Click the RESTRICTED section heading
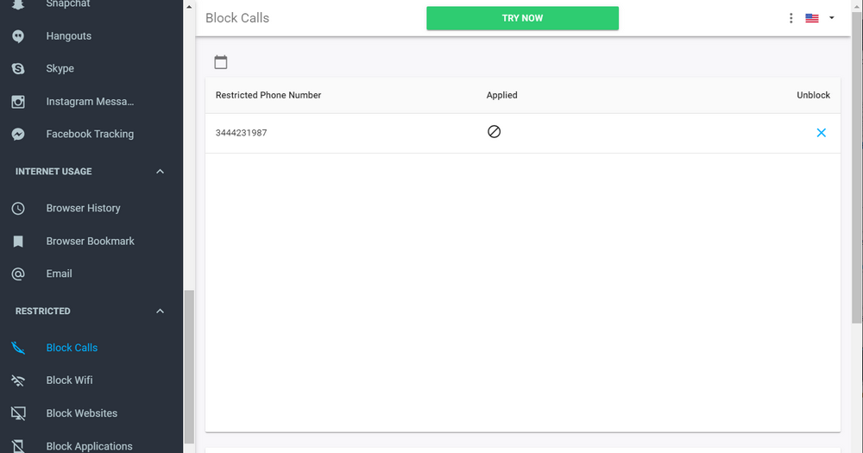863x453 pixels. click(x=43, y=311)
